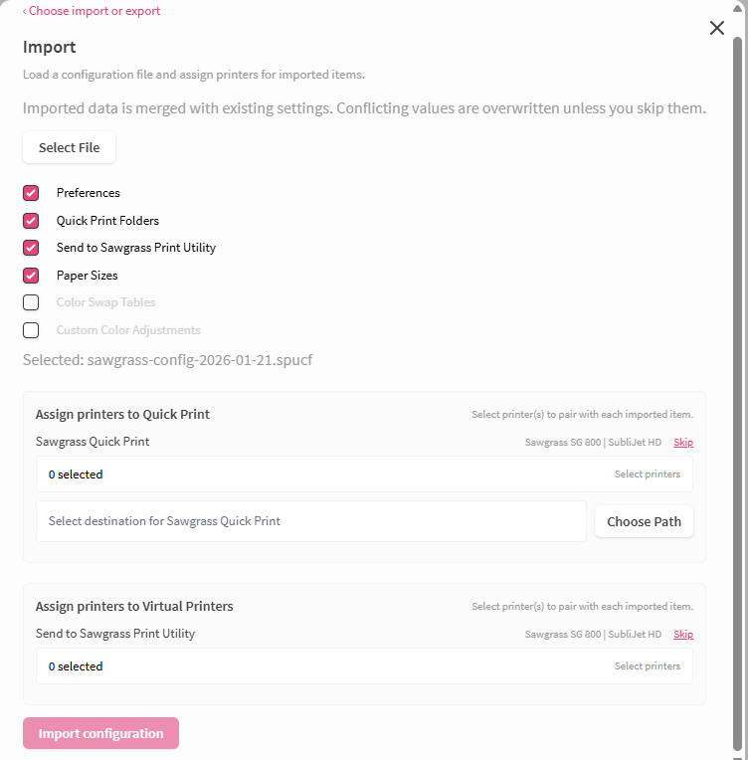
Task: Open Select printers for Virtual Printers
Action: tap(648, 666)
